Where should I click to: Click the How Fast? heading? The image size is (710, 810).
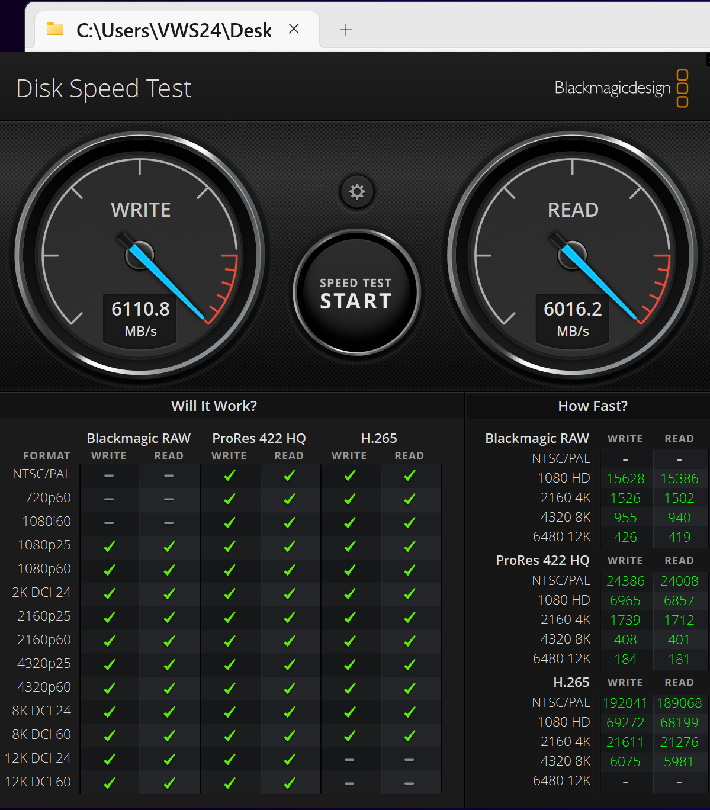(593, 406)
